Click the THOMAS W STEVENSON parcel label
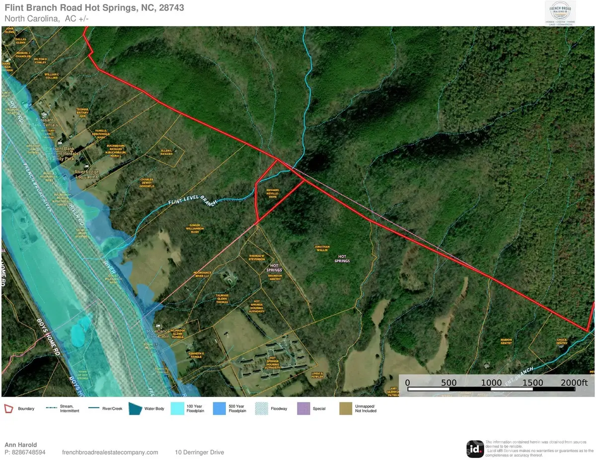Screen dimensions: 596x460 click(257, 258)
